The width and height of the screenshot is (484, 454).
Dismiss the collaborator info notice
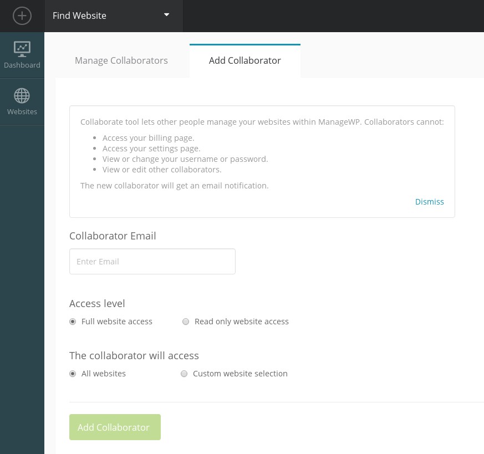tap(429, 202)
